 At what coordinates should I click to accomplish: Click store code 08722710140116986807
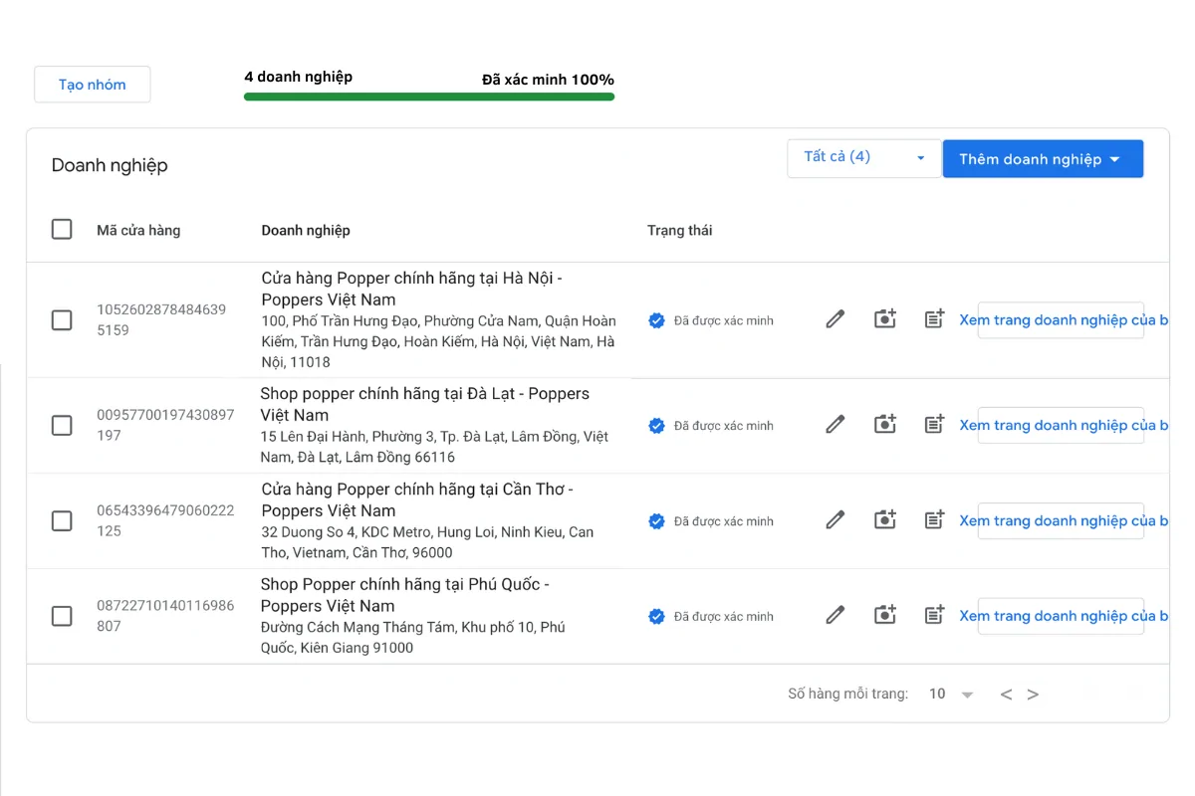coord(165,616)
